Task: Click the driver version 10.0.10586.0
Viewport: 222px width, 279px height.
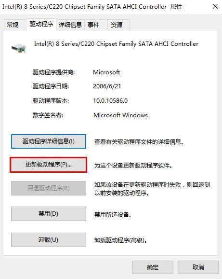Action: 110,101
